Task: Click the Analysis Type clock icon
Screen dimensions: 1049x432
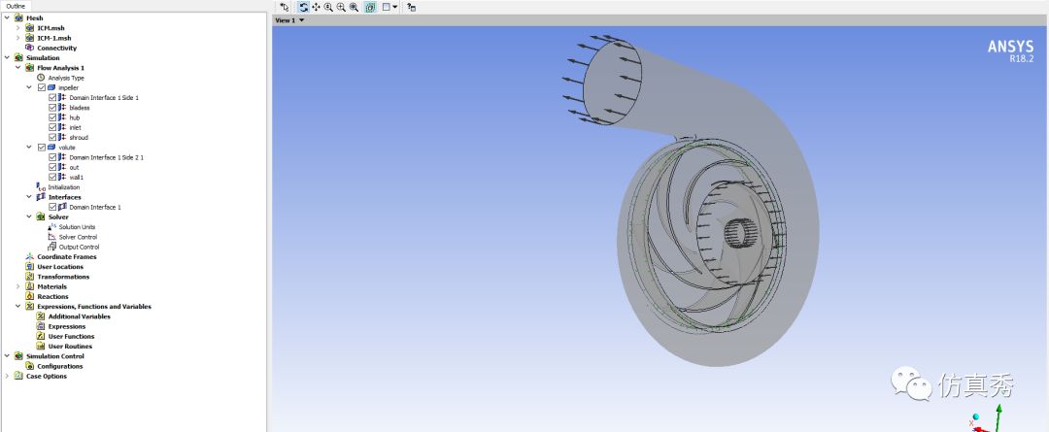Action: (x=41, y=78)
